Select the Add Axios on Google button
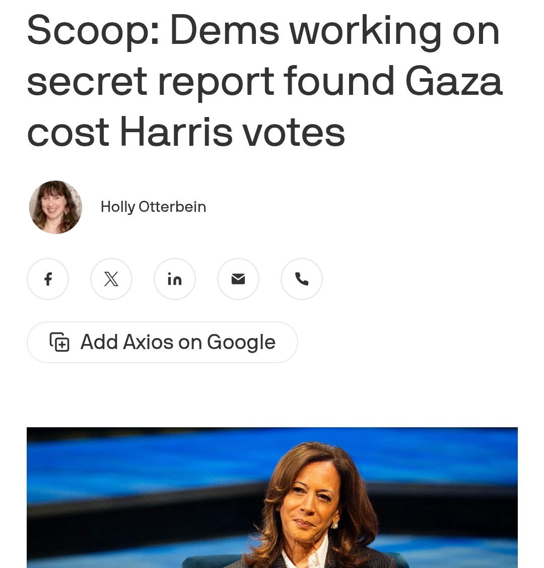 click(162, 342)
